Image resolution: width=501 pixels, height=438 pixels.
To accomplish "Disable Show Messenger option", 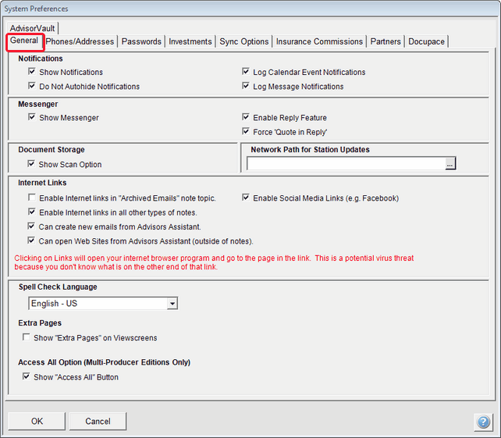I will point(32,118).
